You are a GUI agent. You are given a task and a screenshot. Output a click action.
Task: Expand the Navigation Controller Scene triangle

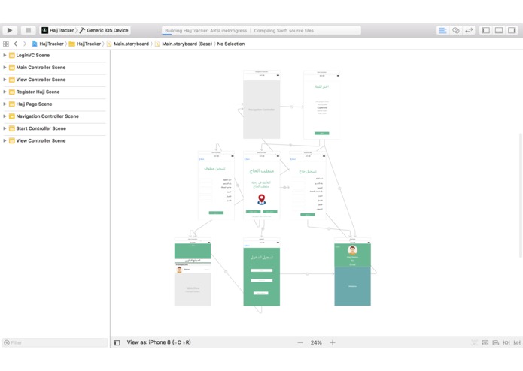tap(5, 116)
